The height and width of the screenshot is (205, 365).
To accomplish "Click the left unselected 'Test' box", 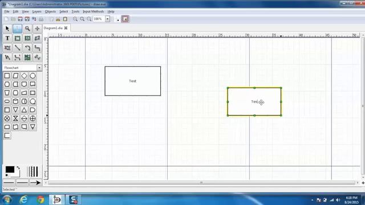I will coord(133,81).
